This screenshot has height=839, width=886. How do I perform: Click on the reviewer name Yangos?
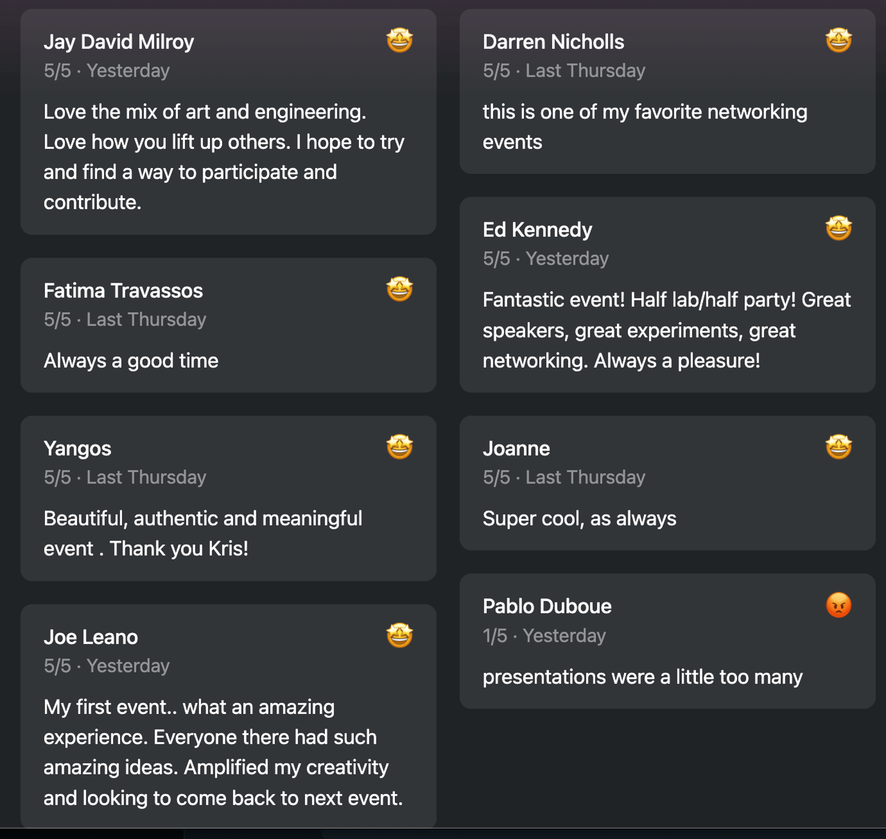(78, 449)
